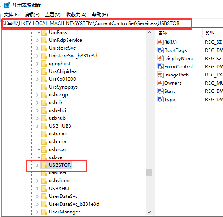Expand the UserDataSvc key
This screenshot has width=223, height=217.
(38, 196)
